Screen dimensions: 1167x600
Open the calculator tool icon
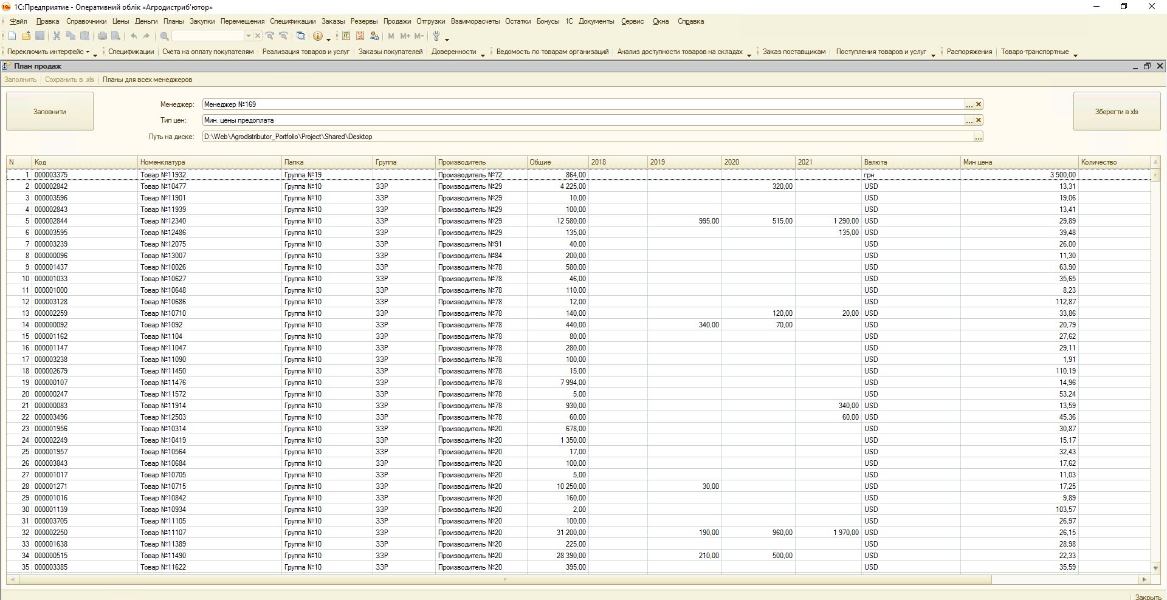(346, 36)
